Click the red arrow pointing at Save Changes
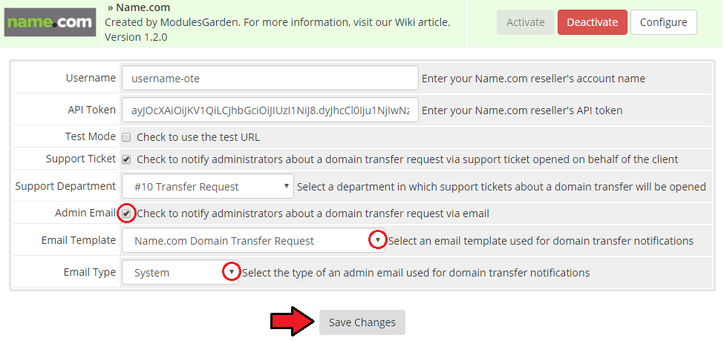The image size is (724, 341). [293, 321]
